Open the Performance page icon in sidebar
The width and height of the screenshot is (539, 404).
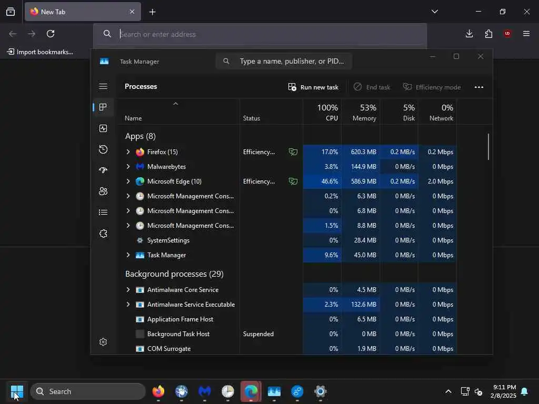[103, 128]
